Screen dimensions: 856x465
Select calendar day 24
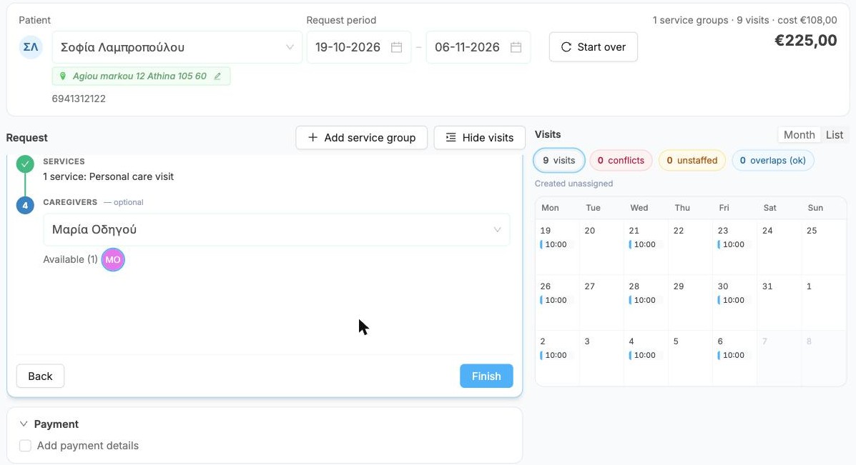click(x=779, y=247)
